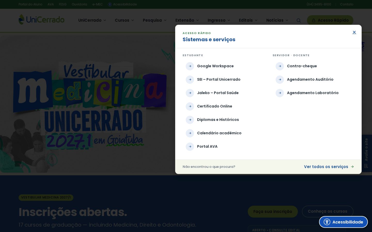Click the Faça sua inscrição button
Screen dimensions: 372x232
tap(273, 212)
